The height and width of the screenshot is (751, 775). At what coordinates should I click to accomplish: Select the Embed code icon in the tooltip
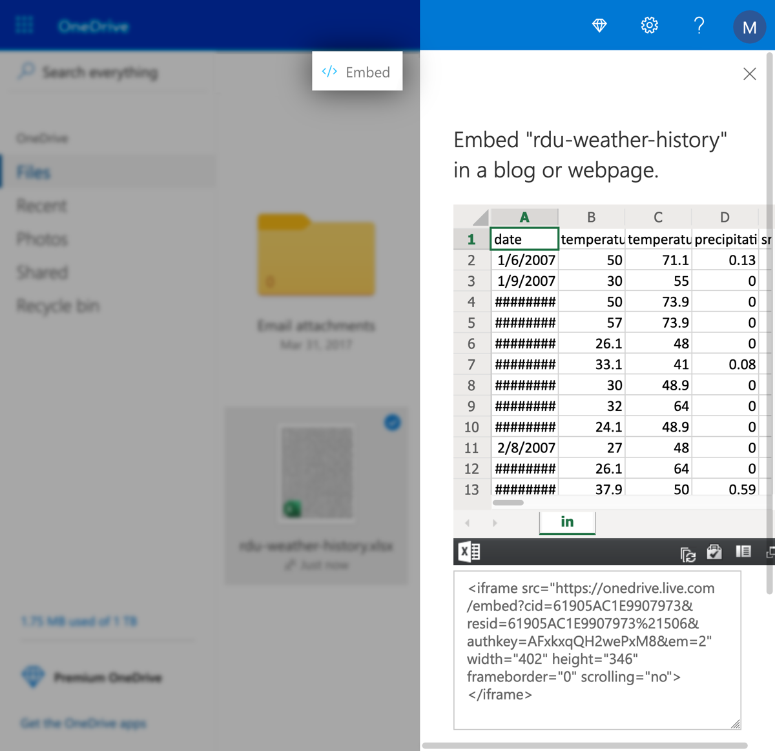click(329, 72)
